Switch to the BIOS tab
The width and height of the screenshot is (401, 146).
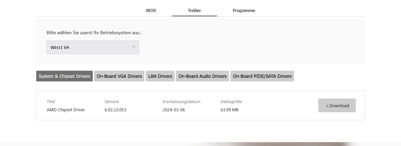point(151,11)
